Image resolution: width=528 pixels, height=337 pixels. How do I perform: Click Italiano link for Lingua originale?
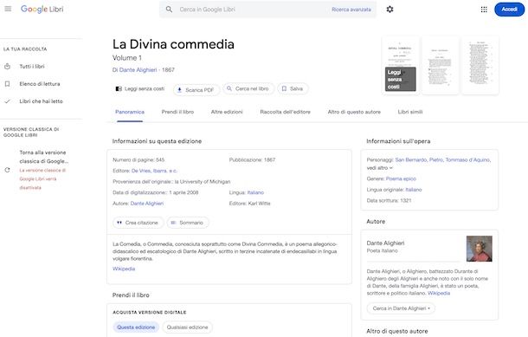414,190
